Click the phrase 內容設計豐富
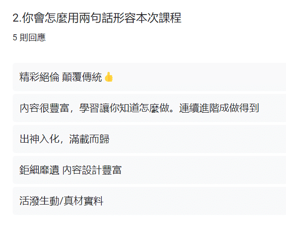The width and height of the screenshot is (286, 229). [92, 170]
